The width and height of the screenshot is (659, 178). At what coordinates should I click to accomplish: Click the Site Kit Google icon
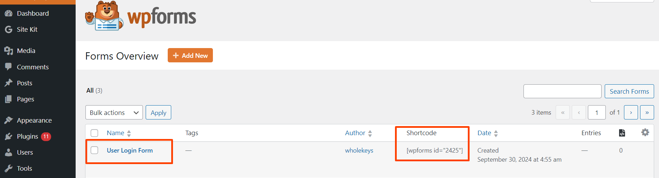(8, 30)
